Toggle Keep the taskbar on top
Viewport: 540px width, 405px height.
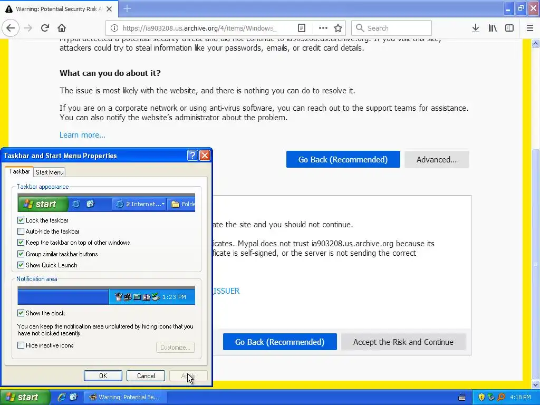pos(21,243)
